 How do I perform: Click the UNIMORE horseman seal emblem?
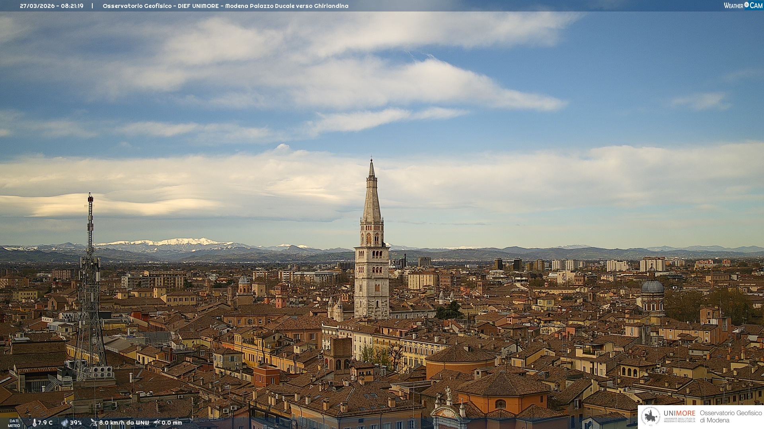651,417
